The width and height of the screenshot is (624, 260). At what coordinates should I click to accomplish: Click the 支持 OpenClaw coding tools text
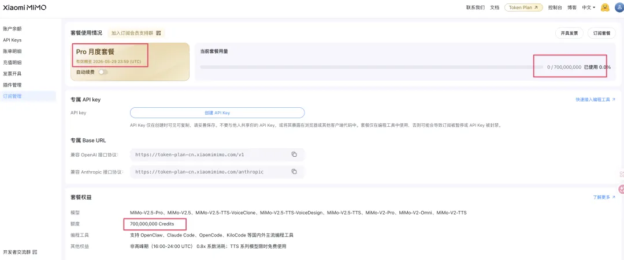pyautogui.click(x=211, y=235)
